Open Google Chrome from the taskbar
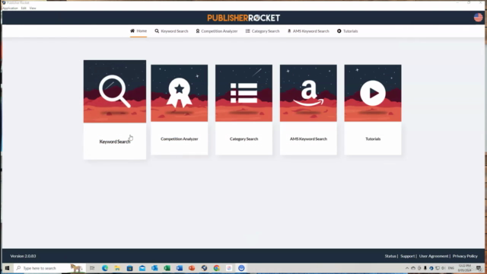The height and width of the screenshot is (274, 487). coord(216,268)
